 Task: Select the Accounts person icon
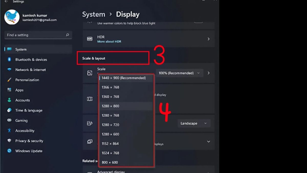point(9,100)
